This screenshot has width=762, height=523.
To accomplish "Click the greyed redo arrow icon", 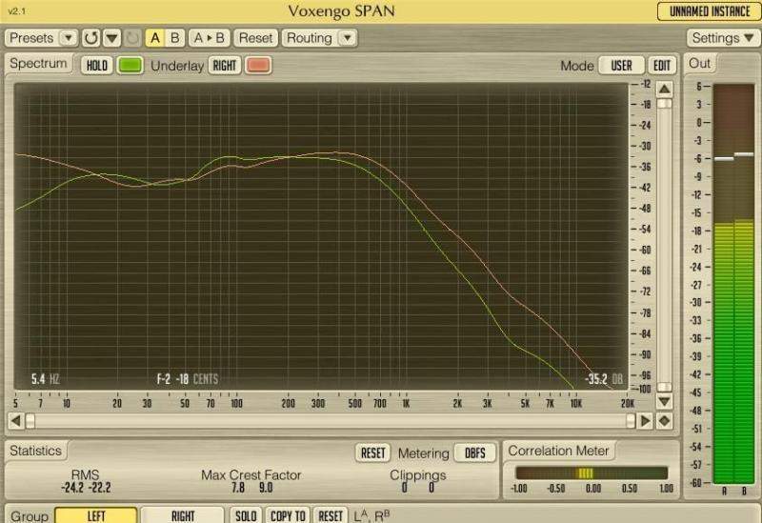I will pyautogui.click(x=132, y=38).
